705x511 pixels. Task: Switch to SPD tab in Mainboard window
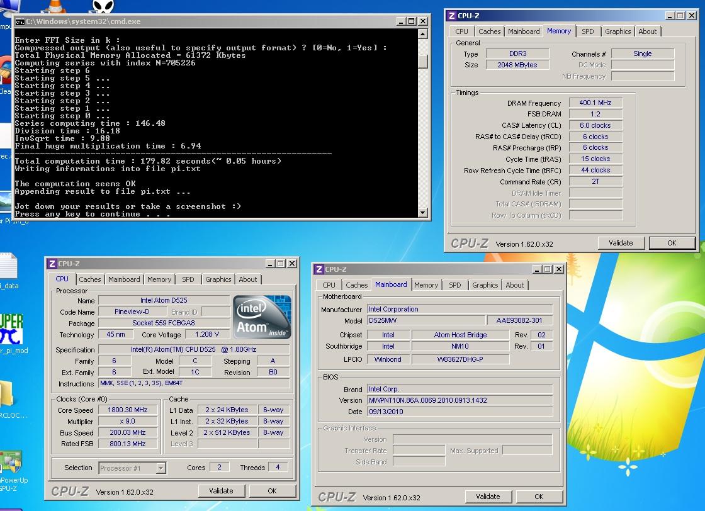(454, 285)
